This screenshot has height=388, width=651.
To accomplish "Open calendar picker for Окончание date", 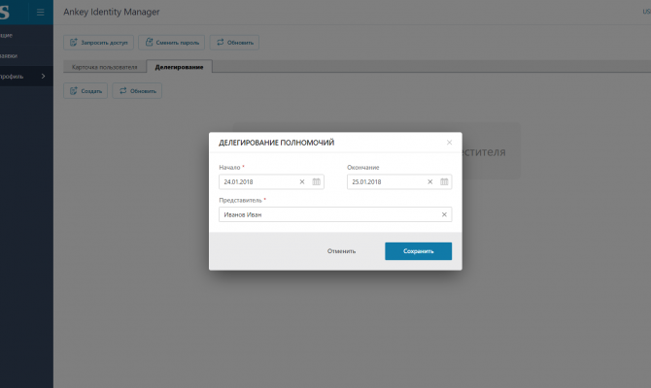I will 444,181.
